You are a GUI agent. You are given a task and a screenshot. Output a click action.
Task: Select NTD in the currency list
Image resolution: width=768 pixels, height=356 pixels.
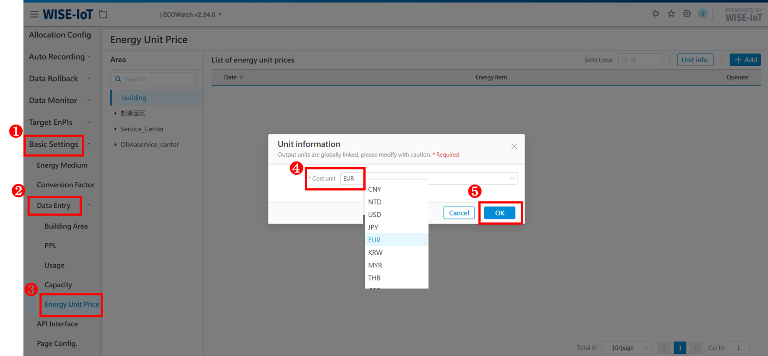[397, 202]
